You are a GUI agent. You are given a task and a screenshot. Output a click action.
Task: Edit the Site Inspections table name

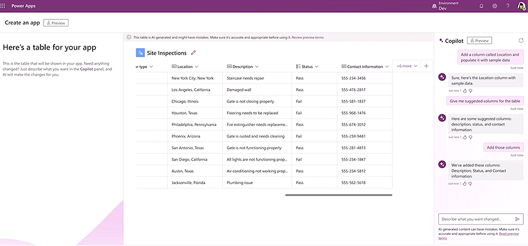tap(193, 53)
